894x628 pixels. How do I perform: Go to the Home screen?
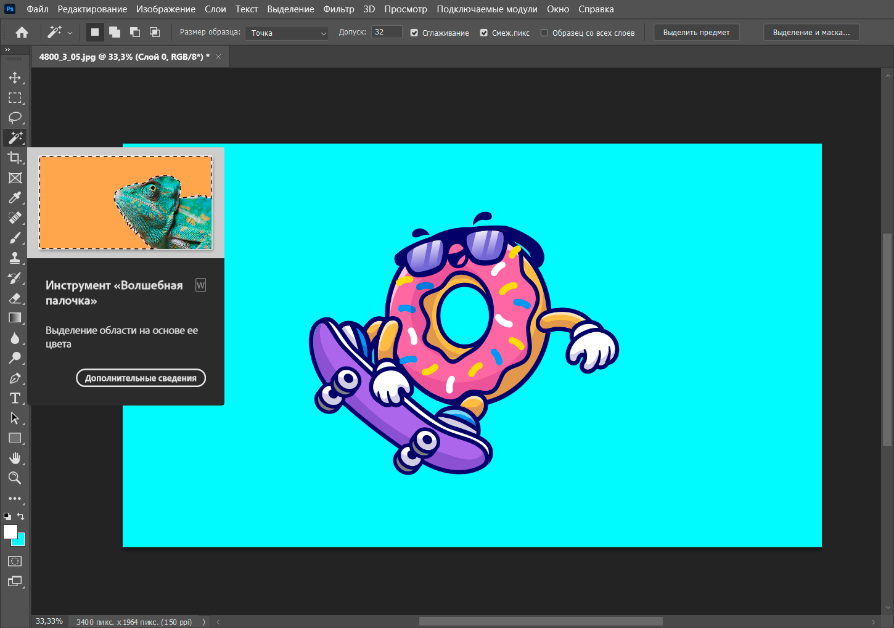pyautogui.click(x=22, y=33)
